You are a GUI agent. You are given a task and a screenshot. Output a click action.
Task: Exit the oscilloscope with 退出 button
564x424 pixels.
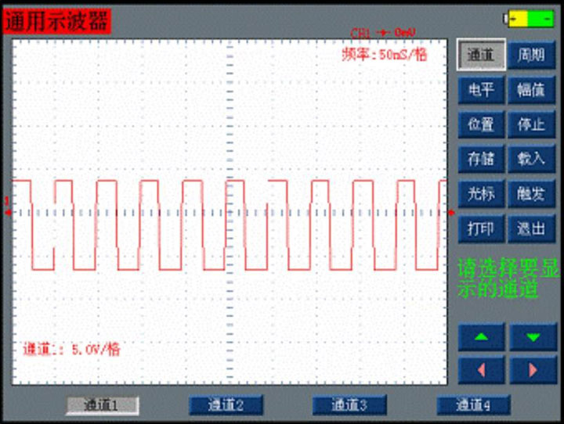[532, 228]
